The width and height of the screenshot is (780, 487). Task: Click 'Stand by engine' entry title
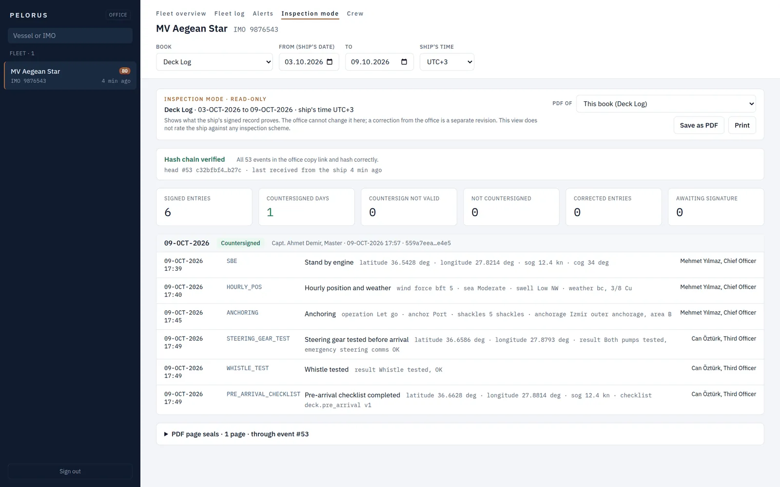coord(329,262)
